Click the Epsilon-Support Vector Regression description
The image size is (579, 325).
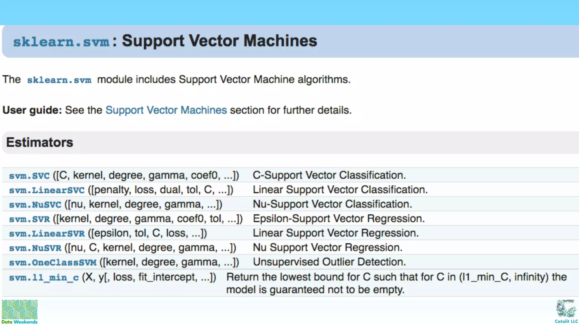(x=339, y=219)
